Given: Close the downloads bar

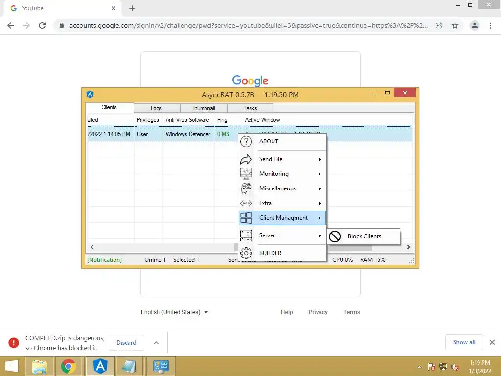Looking at the screenshot, I should pos(492,342).
